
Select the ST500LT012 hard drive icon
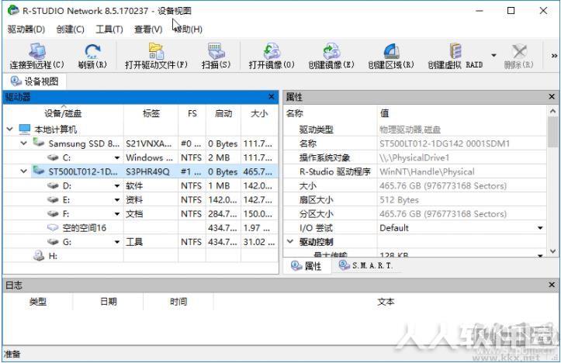(x=38, y=171)
